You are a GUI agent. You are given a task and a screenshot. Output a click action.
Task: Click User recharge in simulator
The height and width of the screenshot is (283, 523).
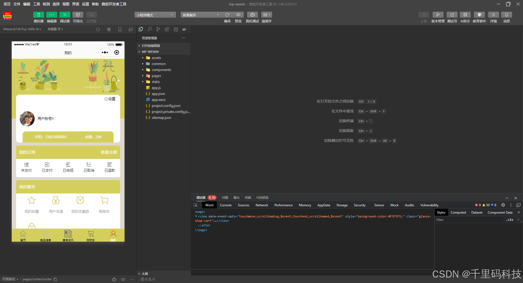56,205
